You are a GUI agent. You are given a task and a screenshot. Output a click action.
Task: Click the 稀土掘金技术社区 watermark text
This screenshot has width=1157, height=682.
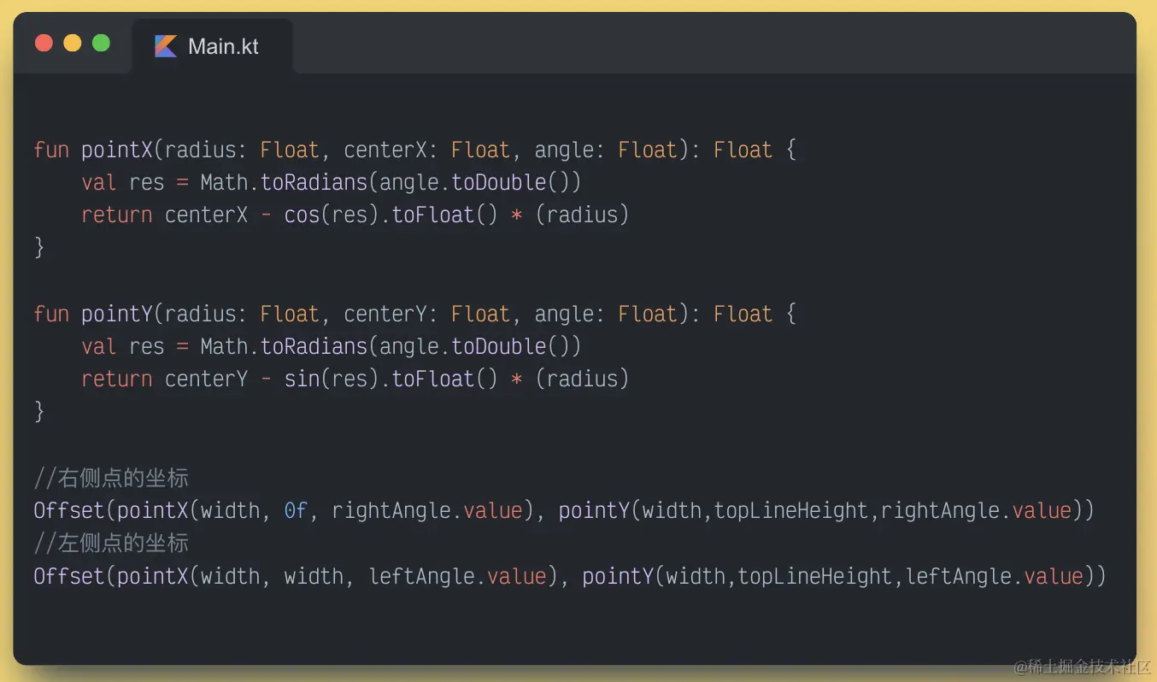[x=1082, y=666]
